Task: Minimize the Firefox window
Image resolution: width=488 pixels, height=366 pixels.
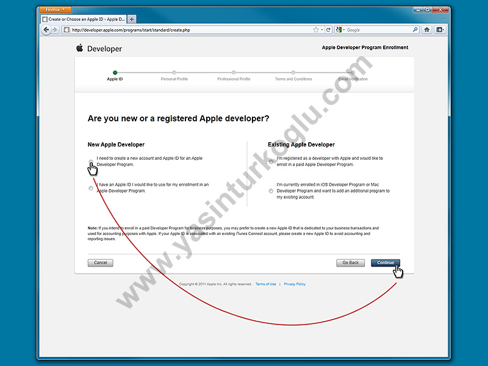Action: 419,10
